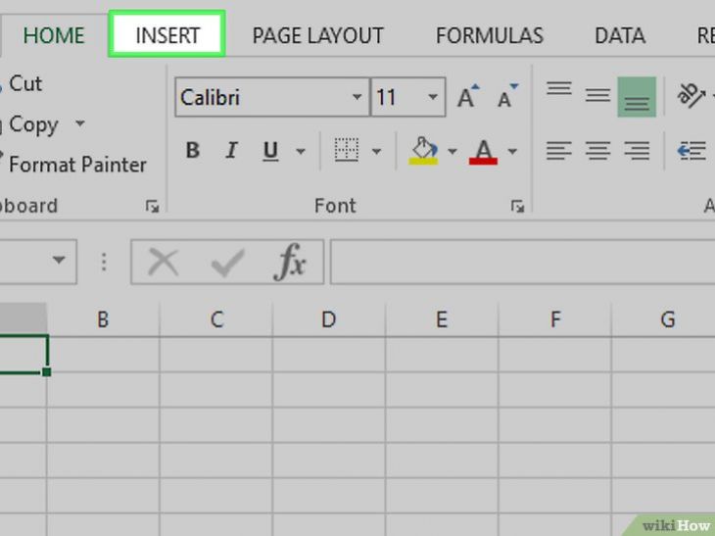Open the Clipboard dialog launcher
The image size is (715, 536).
pos(152,207)
